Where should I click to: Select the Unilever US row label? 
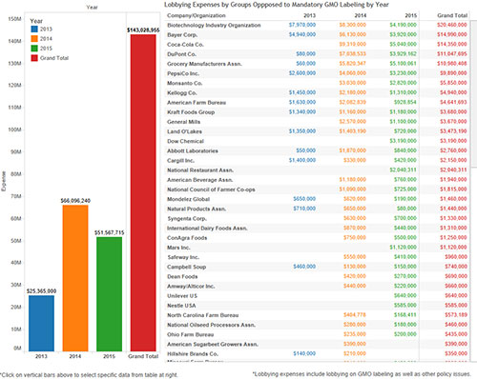click(182, 296)
